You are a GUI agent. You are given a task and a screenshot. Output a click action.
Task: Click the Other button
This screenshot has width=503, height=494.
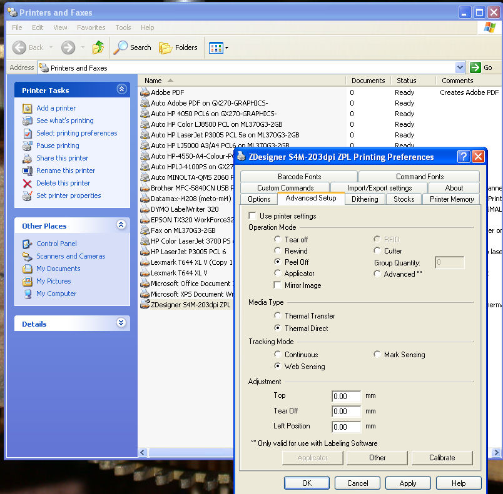pyautogui.click(x=377, y=458)
